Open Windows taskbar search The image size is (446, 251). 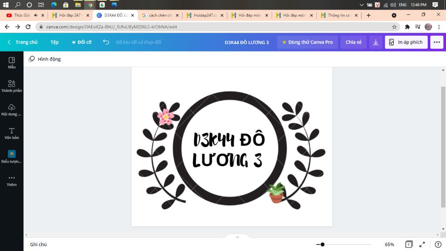tap(17, 5)
